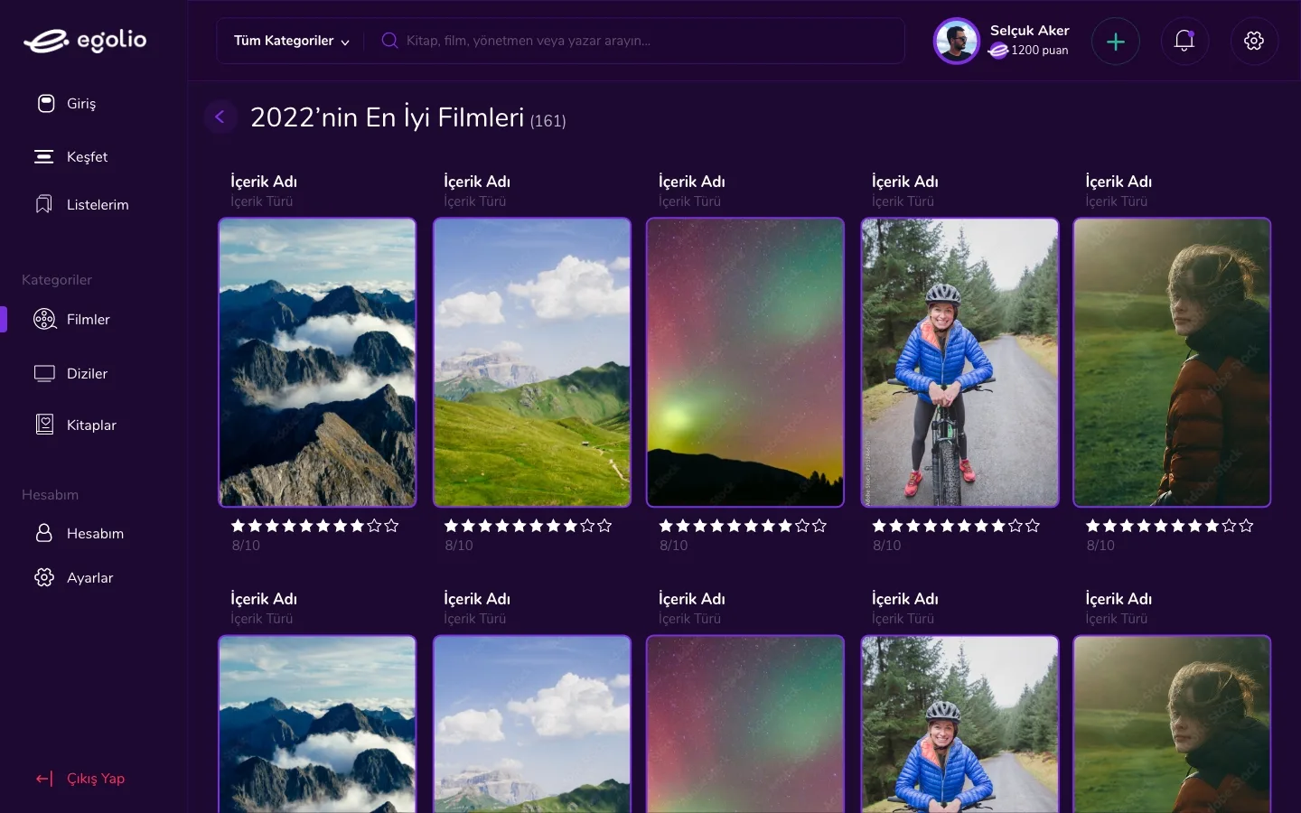Viewport: 1301px width, 813px height.
Task: Open Ayarlar in the sidebar
Action: [x=89, y=577]
